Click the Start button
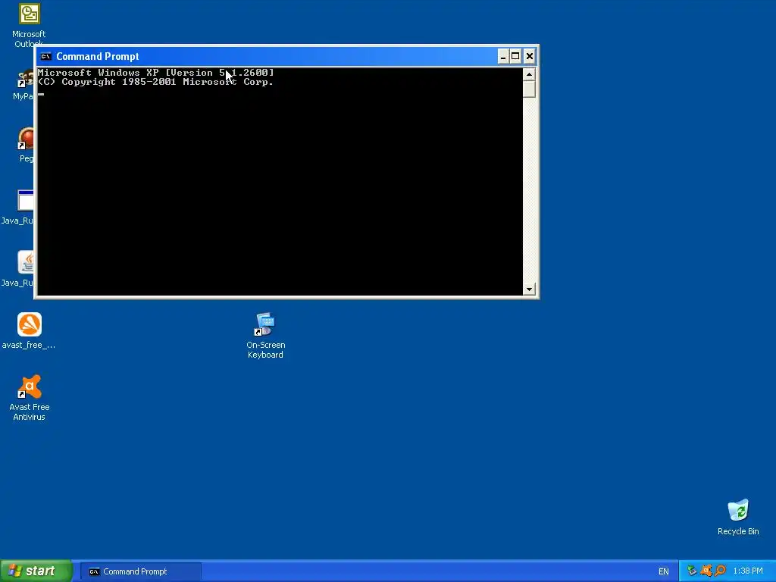This screenshot has height=582, width=776. 36,571
